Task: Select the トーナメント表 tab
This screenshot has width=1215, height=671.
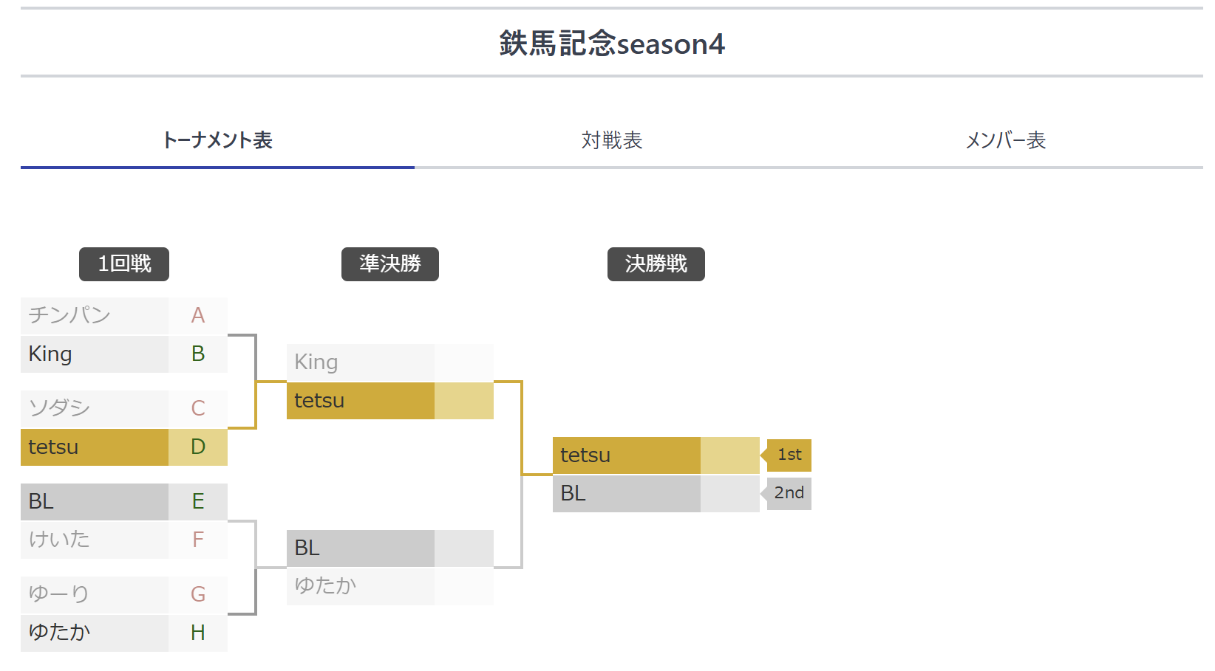Action: point(217,140)
